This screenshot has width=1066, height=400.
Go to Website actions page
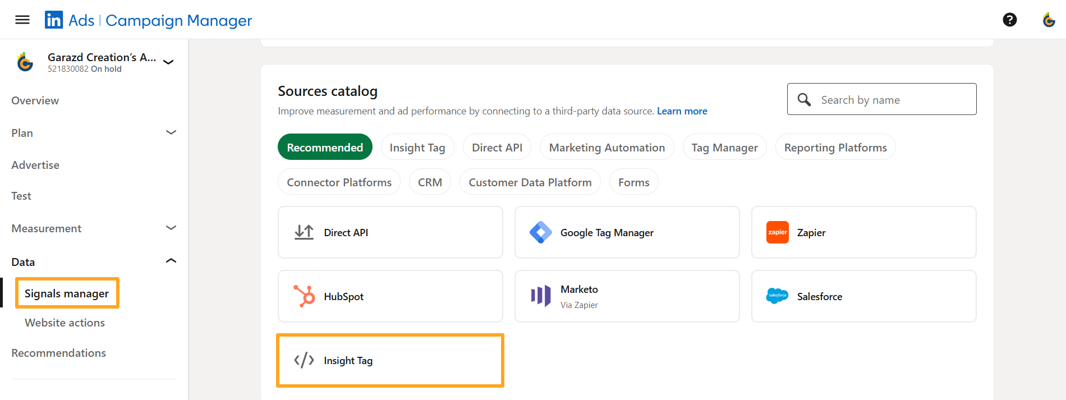click(x=65, y=323)
